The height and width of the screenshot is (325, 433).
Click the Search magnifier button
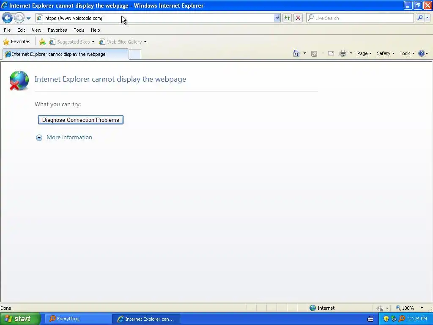pos(420,18)
